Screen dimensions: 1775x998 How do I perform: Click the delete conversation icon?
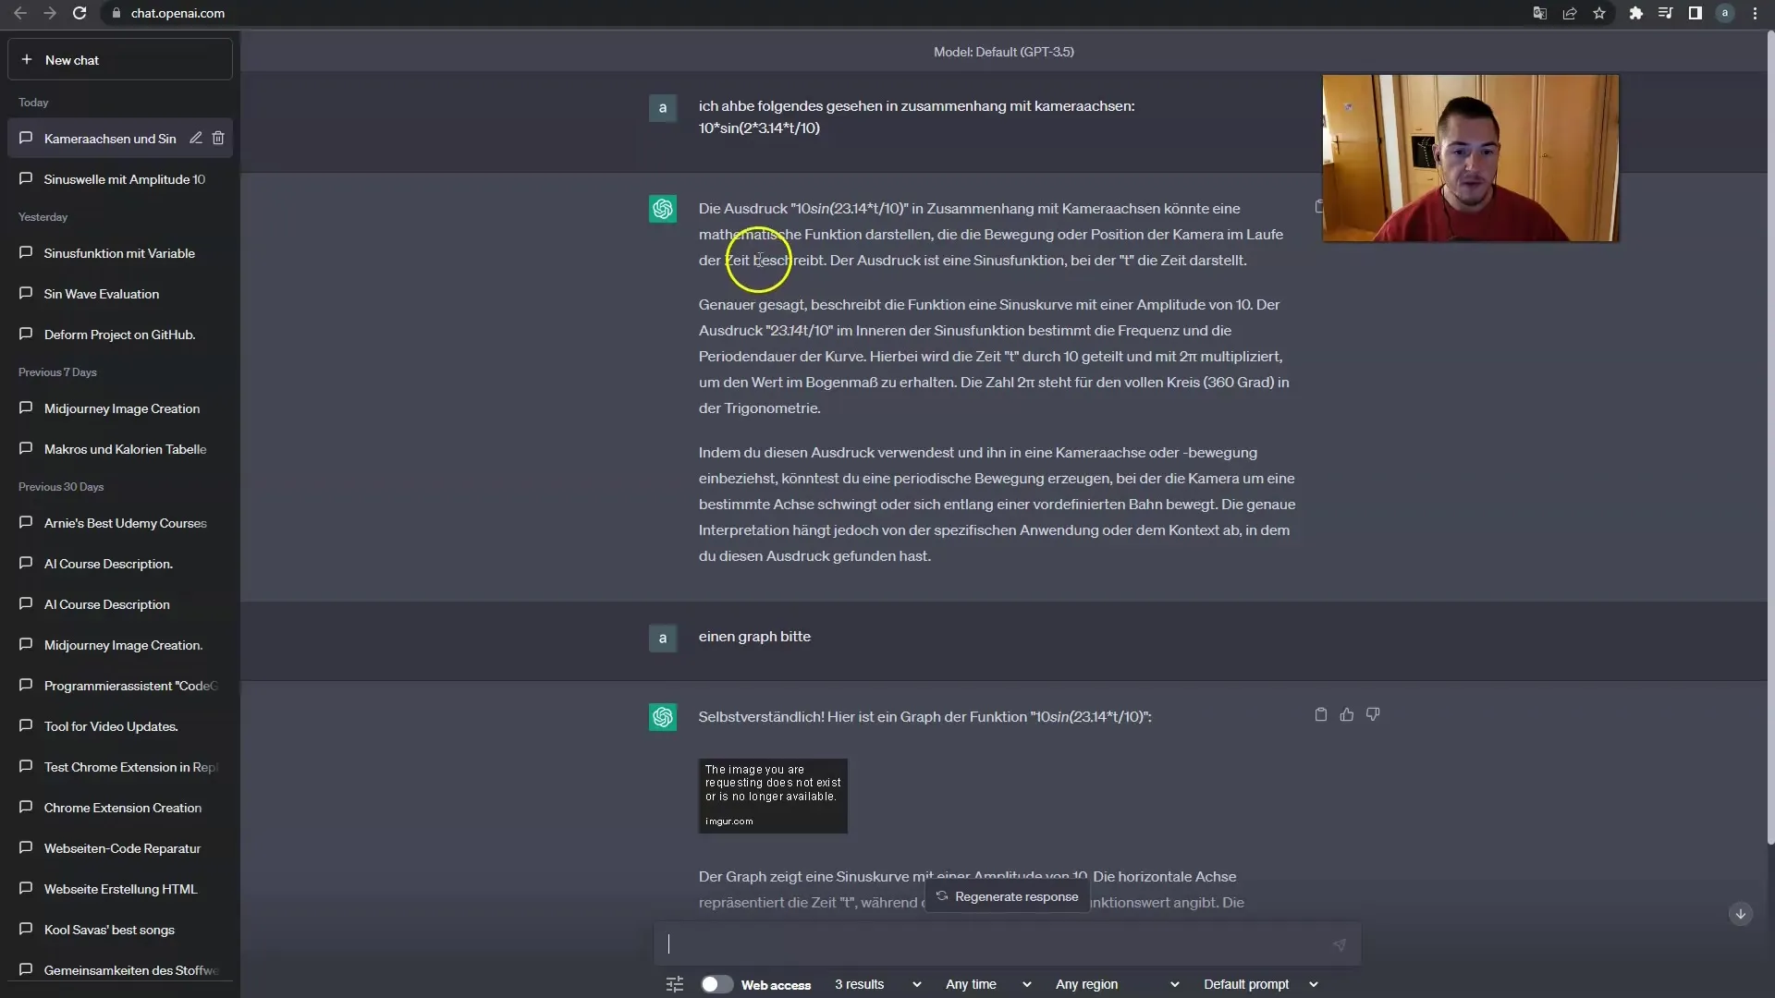(x=219, y=138)
